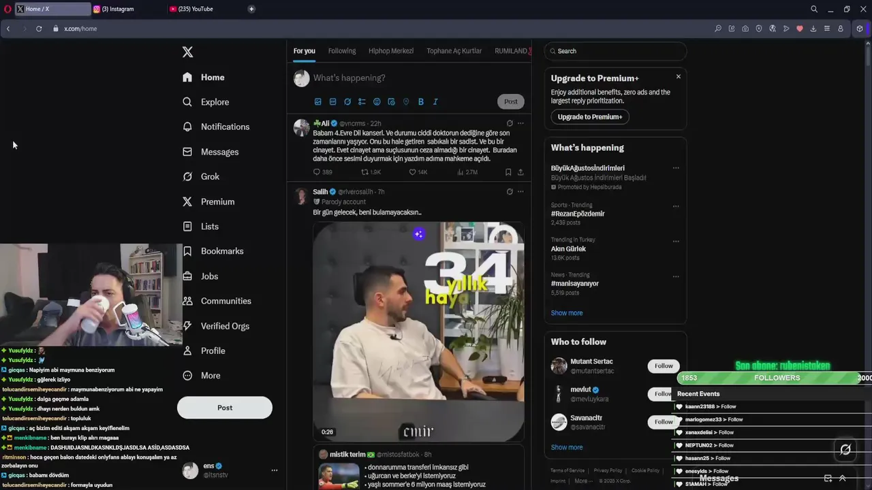Reload the page in Opera
The width and height of the screenshot is (872, 490).
point(39,29)
